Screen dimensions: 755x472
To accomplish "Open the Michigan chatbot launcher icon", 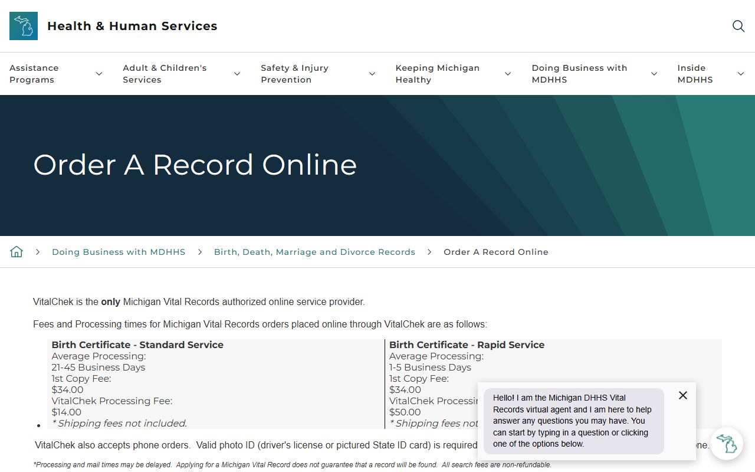I will [726, 444].
